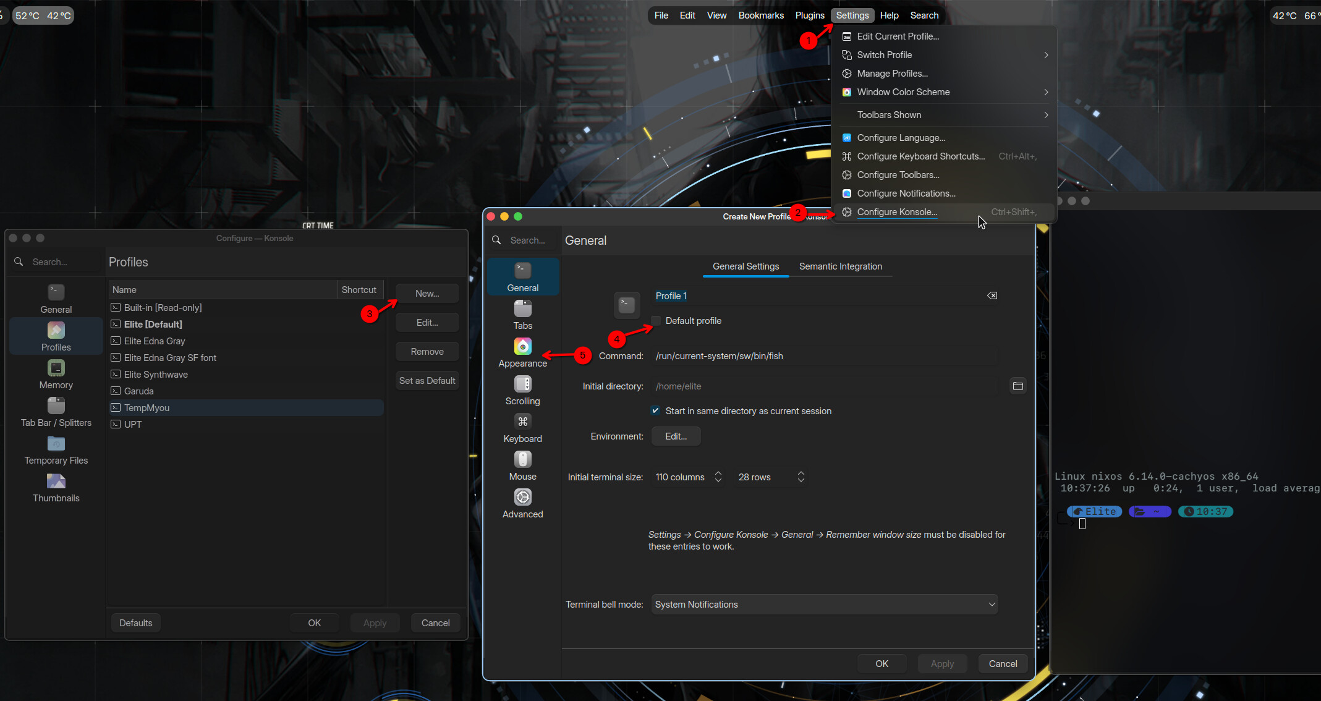This screenshot has height=701, width=1321.
Task: Open the Mouse page in profile dialog
Action: point(522,465)
